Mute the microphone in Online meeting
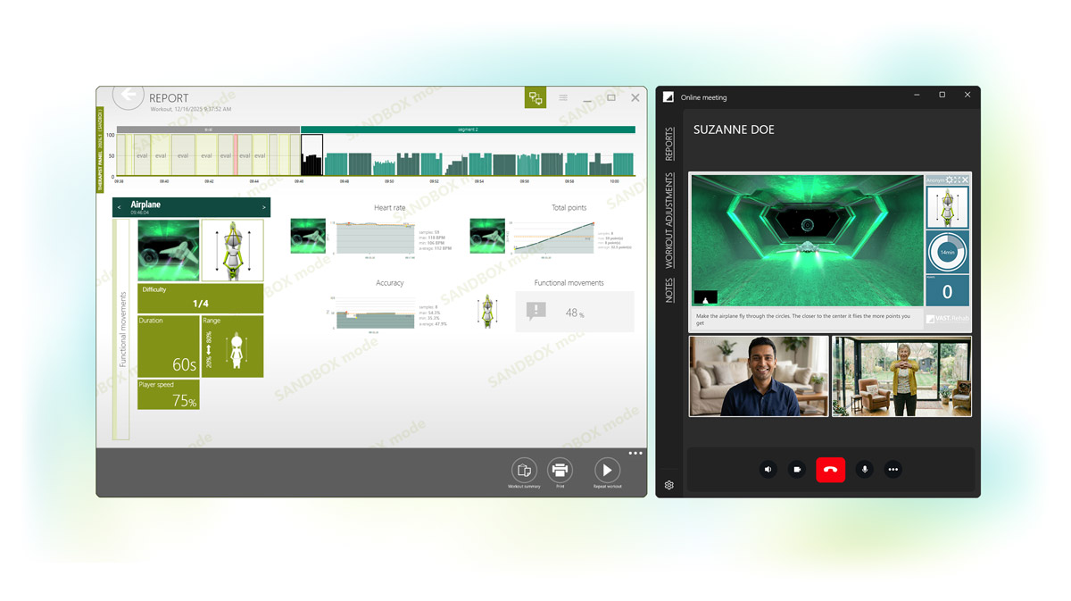 864,469
